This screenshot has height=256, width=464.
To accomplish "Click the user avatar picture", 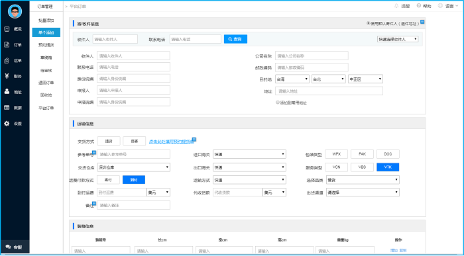I will coord(15,11).
